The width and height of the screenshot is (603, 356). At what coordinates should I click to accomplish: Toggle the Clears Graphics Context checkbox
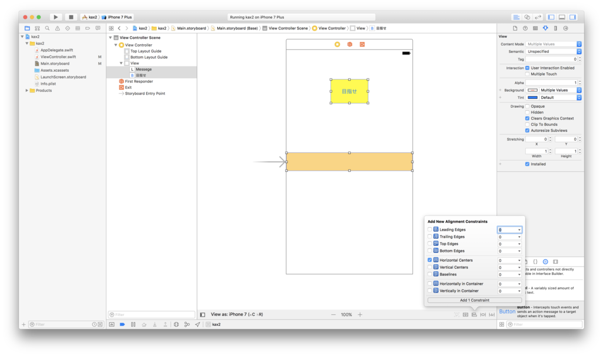(x=527, y=118)
